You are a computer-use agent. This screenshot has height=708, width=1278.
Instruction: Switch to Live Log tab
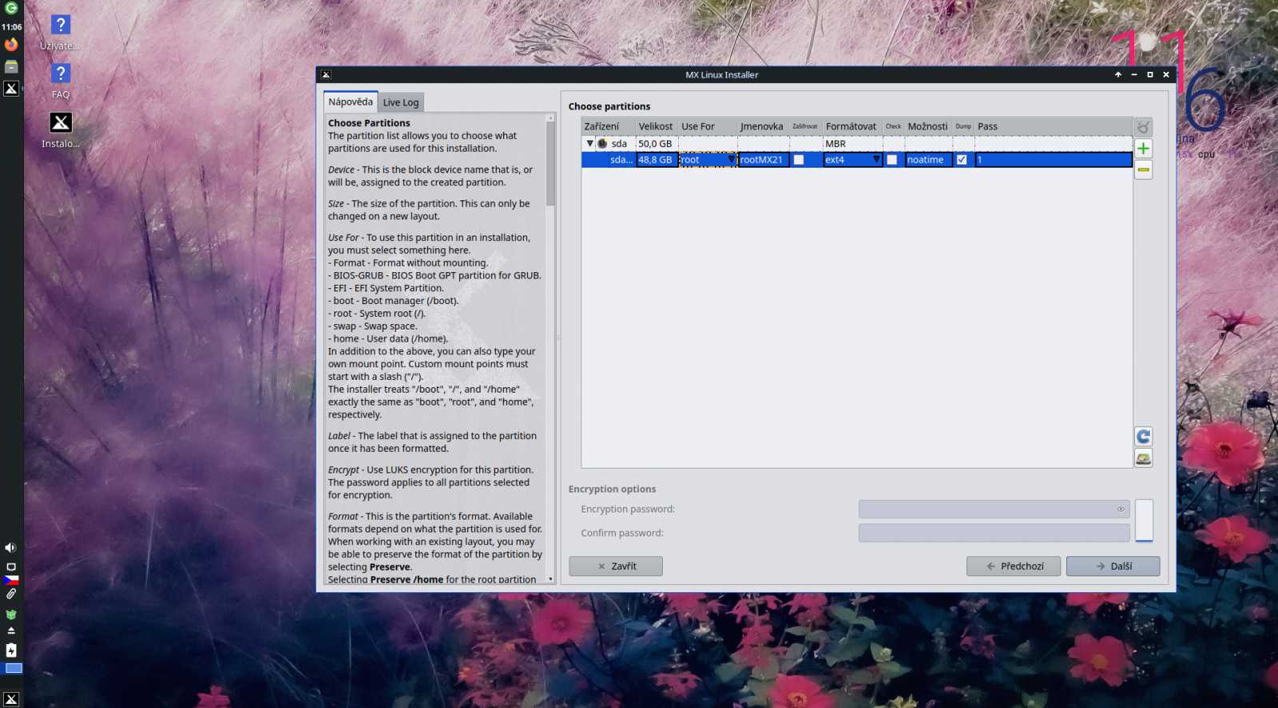(x=400, y=103)
